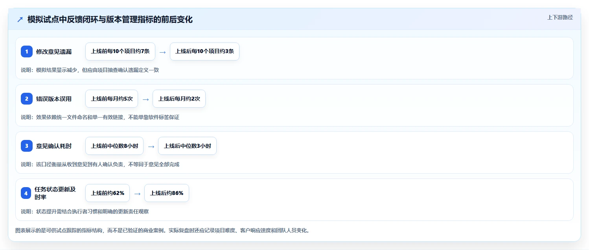Click the number 2 badge for 错误版本误用
This screenshot has height=250, width=589.
[27, 99]
